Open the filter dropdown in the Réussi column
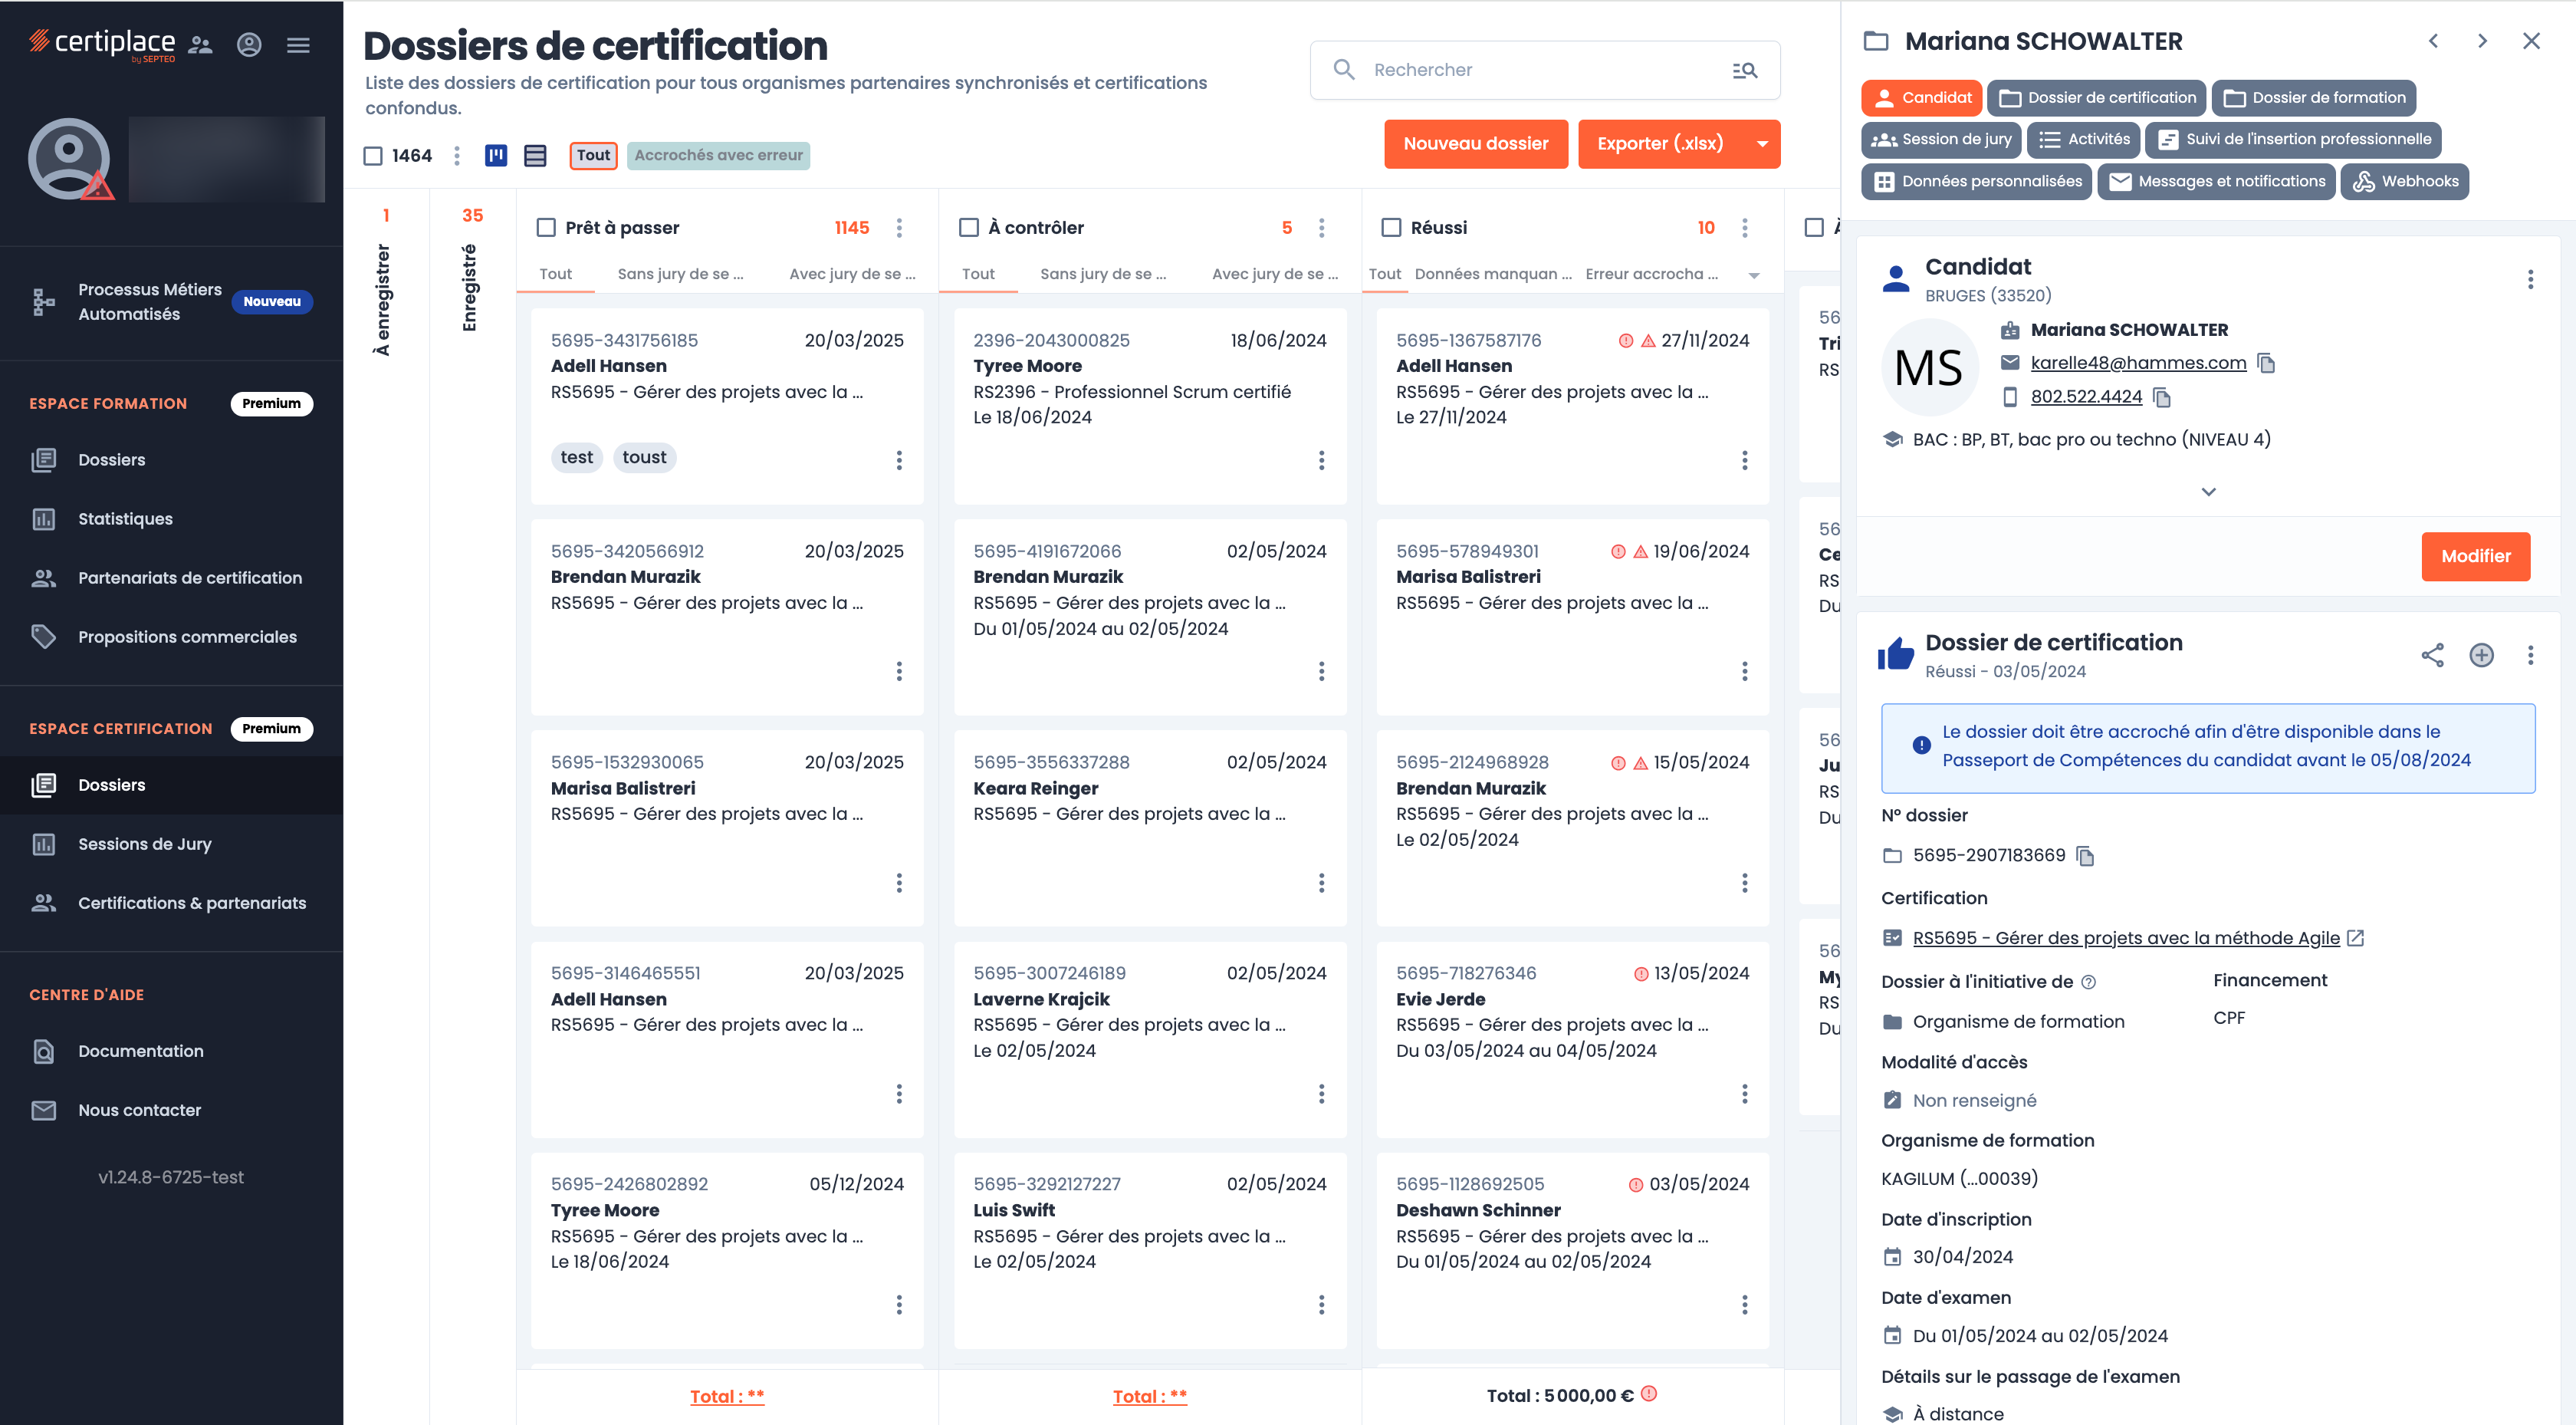 point(1754,275)
